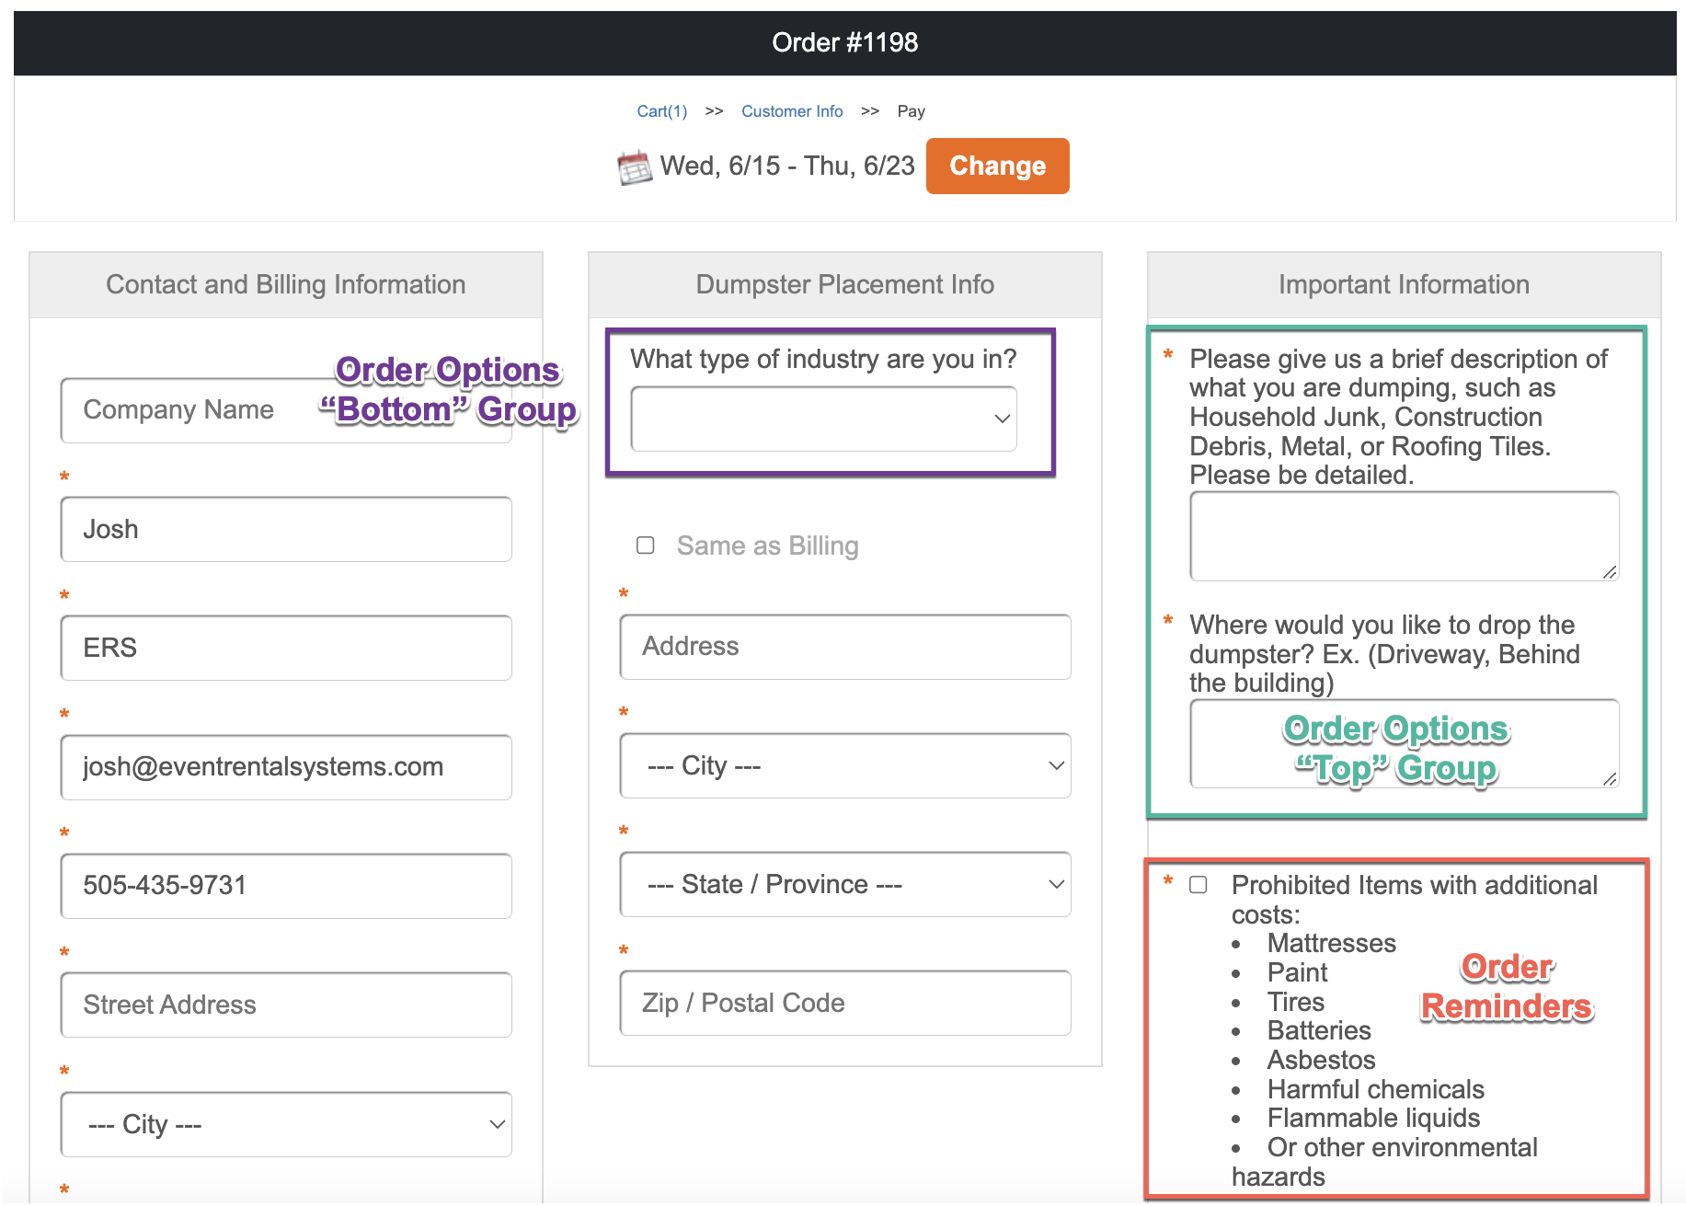Expand the industry type dropdown

click(823, 419)
